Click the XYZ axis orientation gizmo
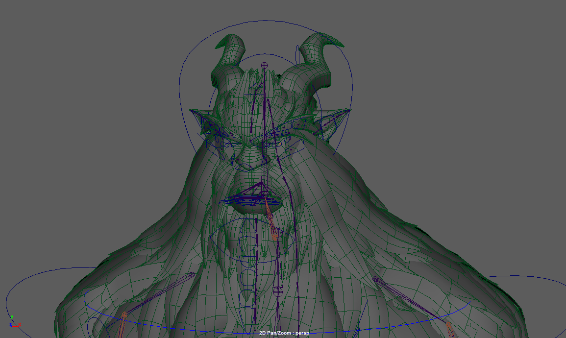 coord(13,322)
